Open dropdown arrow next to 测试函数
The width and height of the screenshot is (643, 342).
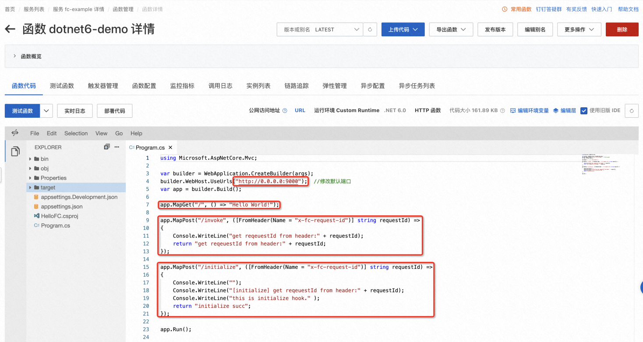coord(46,111)
